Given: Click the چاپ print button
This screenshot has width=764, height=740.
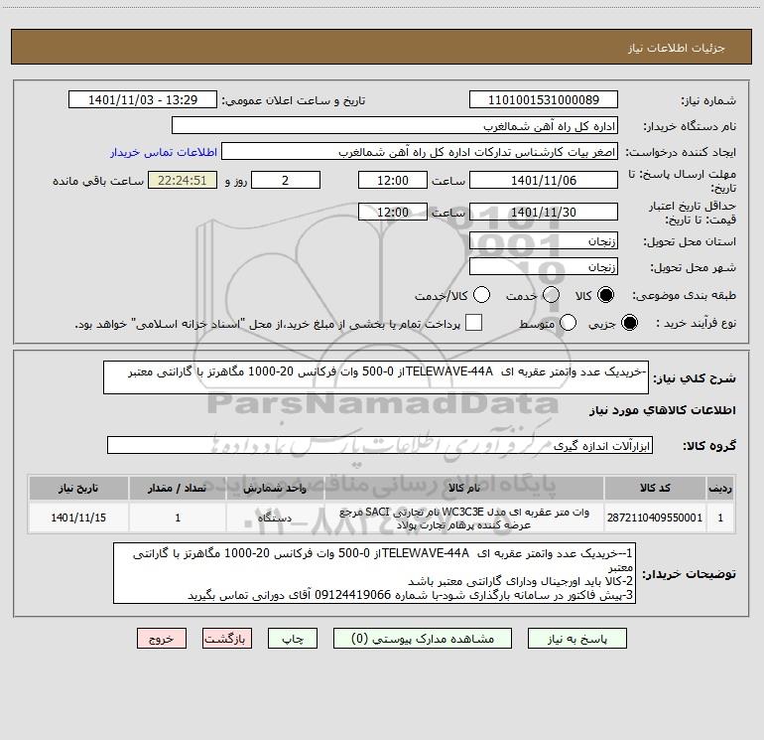Looking at the screenshot, I should point(293,639).
